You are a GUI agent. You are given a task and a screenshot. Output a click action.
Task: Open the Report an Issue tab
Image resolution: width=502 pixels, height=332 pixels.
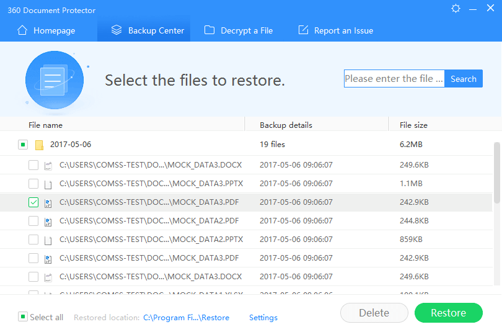(336, 30)
